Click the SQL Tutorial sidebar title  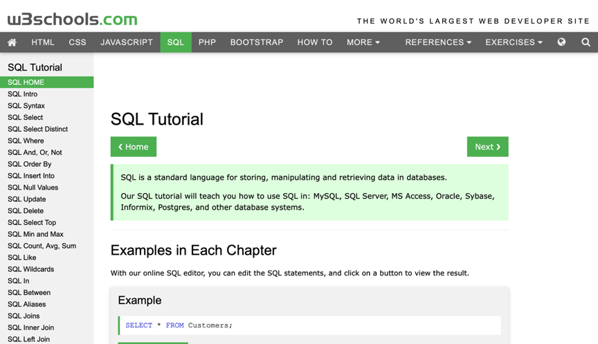point(35,68)
